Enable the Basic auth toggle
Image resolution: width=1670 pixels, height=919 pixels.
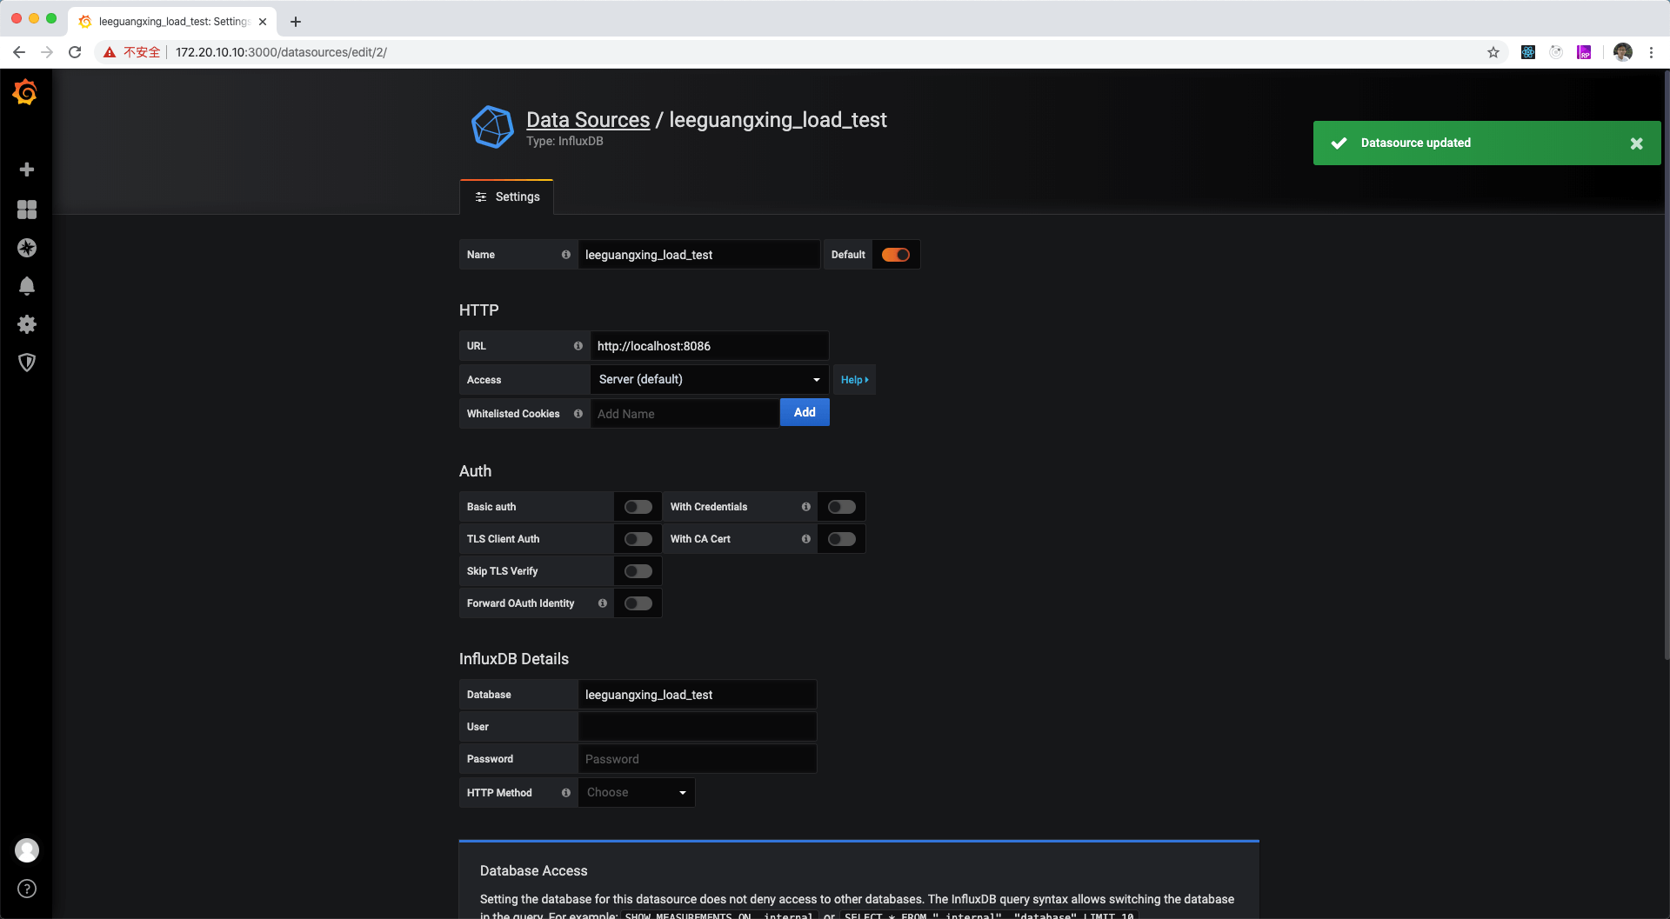[x=638, y=507]
